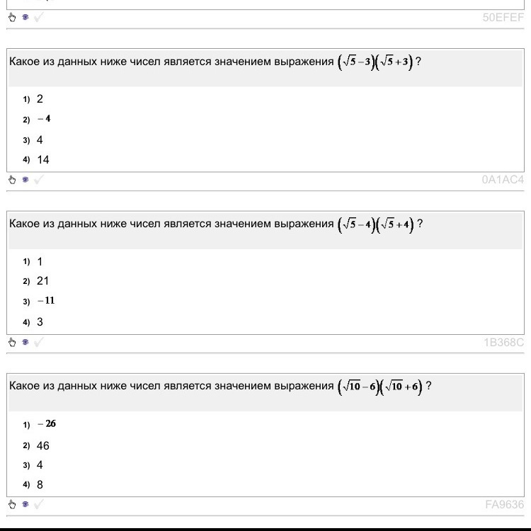The height and width of the screenshot is (531, 531).
Task: Pick answer 46 for the √10−6 question
Action: [x=43, y=446]
